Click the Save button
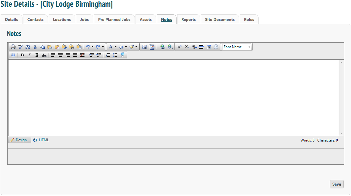Image resolution: width=351 pixels, height=196 pixels. click(336, 184)
